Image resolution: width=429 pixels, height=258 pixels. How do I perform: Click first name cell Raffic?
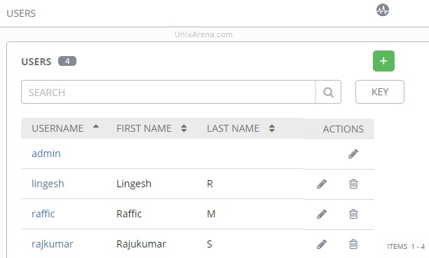pos(129,214)
